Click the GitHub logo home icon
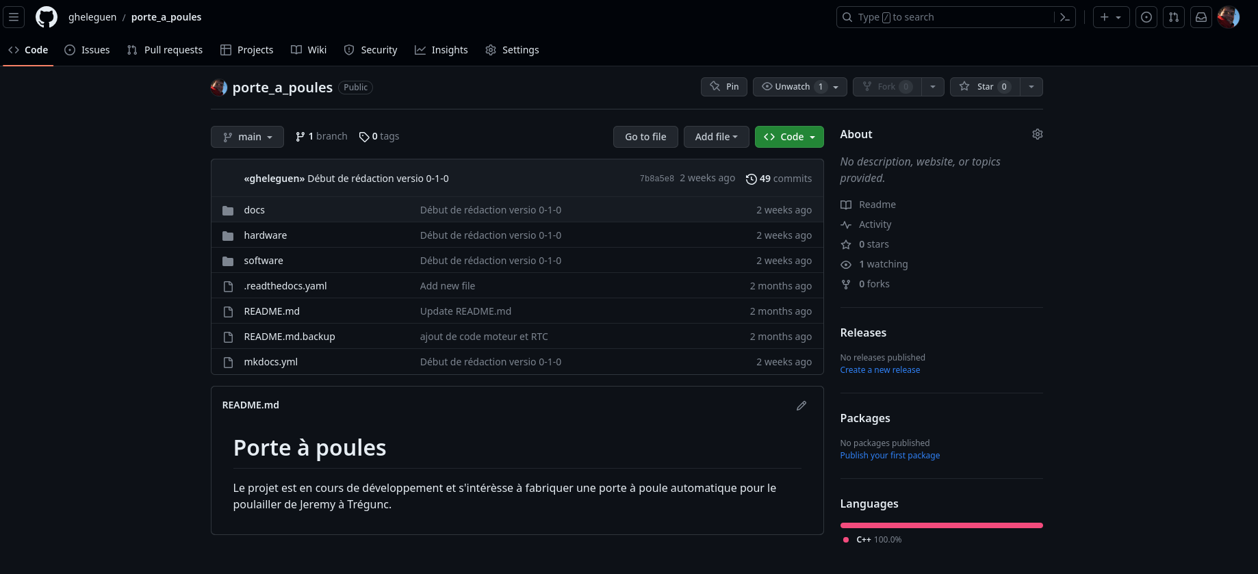The width and height of the screenshot is (1258, 574). [x=47, y=17]
